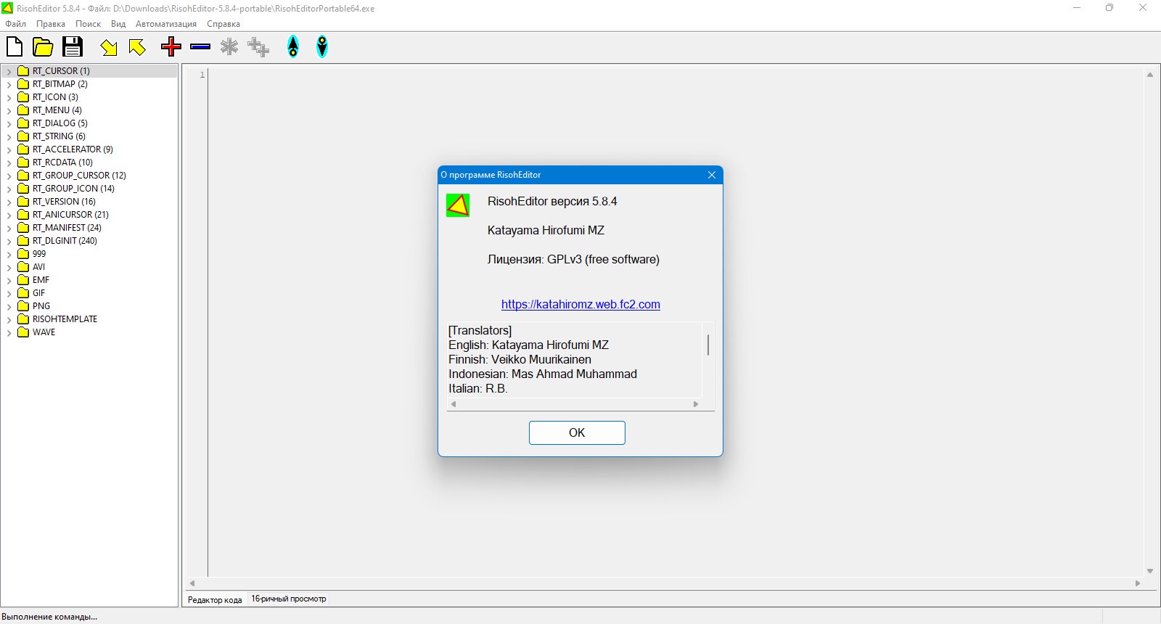The height and width of the screenshot is (624, 1161).
Task: Click the yellow up-left arrow toolbar icon
Action: click(x=137, y=47)
